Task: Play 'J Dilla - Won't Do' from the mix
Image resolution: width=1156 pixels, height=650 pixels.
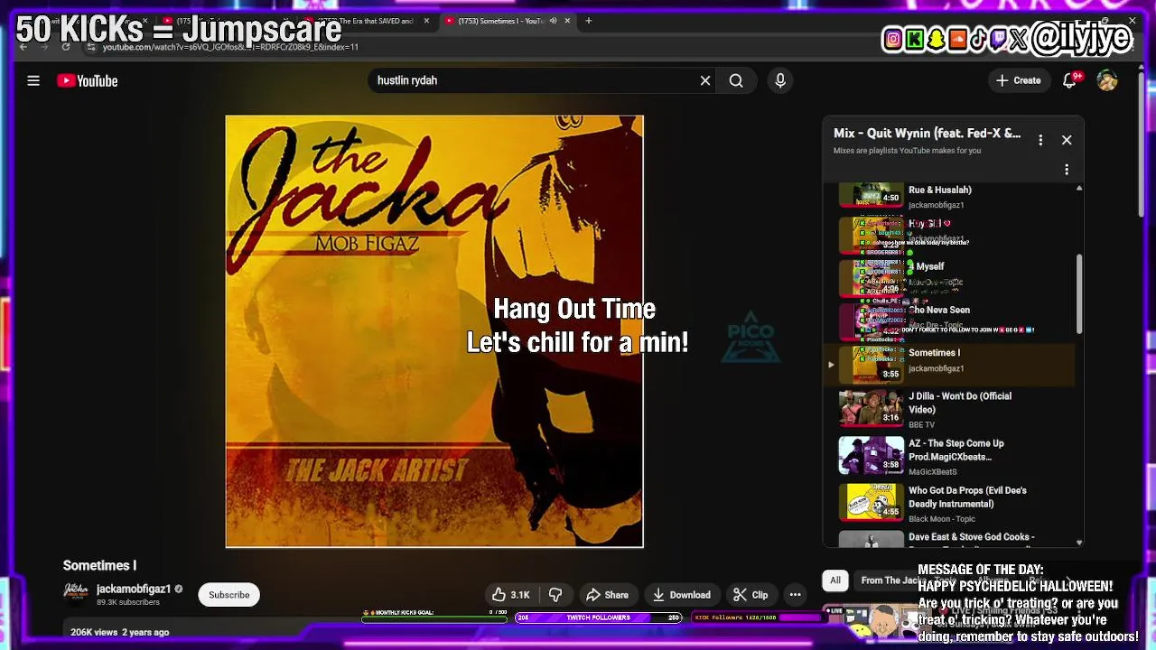Action: pos(948,408)
